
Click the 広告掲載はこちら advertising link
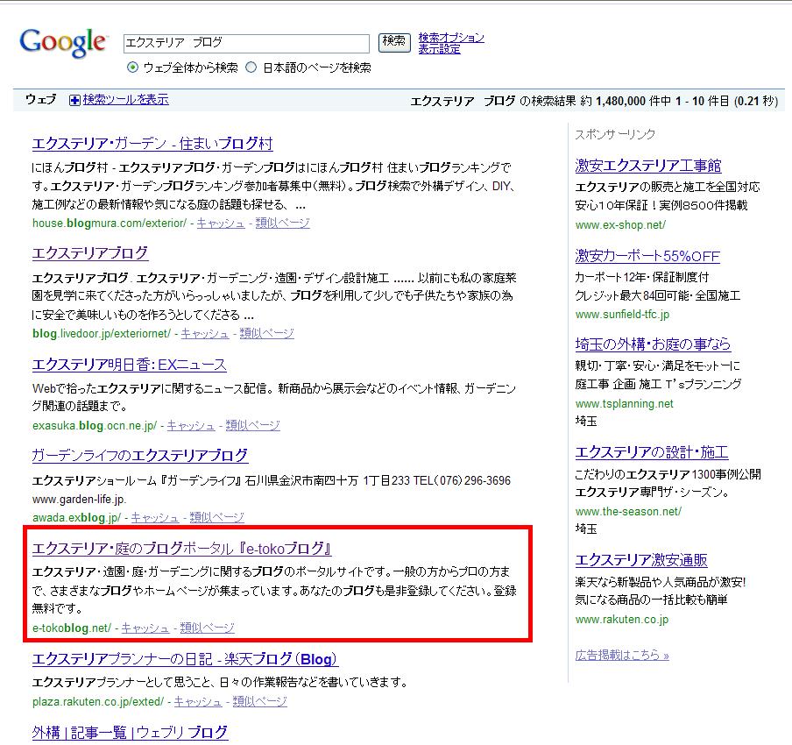[x=622, y=655]
